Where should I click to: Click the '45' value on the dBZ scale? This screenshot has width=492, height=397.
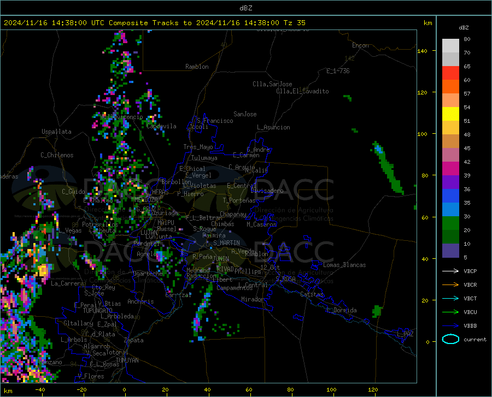pos(467,148)
